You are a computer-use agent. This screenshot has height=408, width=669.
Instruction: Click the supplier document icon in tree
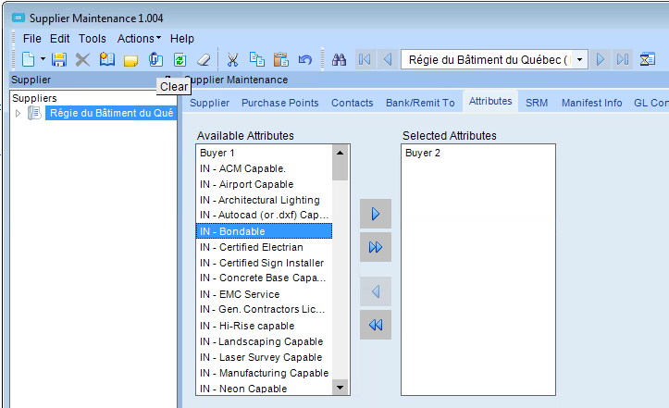34,113
